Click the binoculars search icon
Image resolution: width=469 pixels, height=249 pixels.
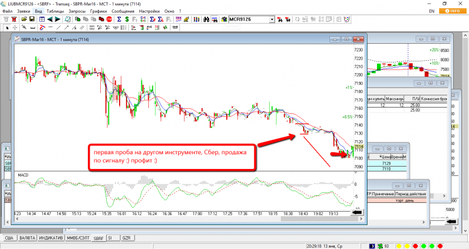coord(206,19)
